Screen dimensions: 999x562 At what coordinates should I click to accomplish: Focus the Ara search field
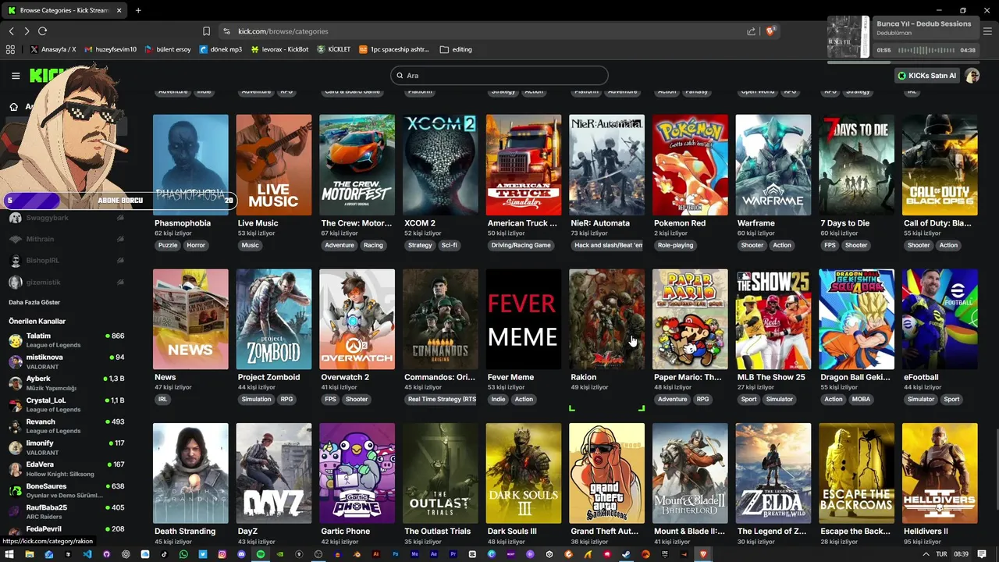coord(499,76)
